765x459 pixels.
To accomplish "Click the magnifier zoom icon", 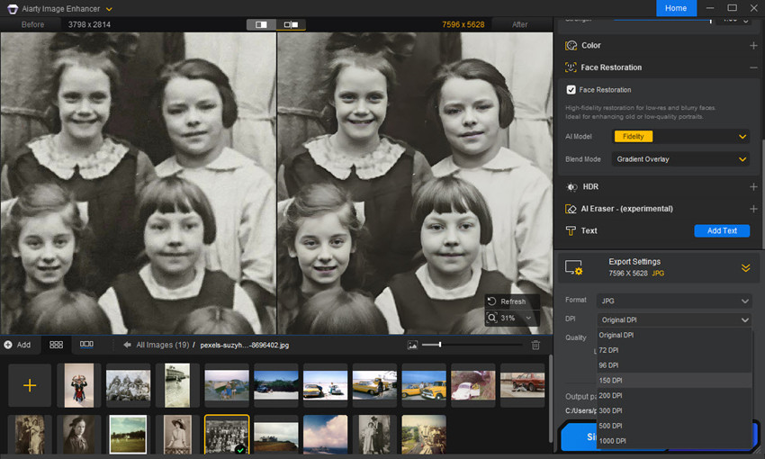I will pyautogui.click(x=491, y=318).
